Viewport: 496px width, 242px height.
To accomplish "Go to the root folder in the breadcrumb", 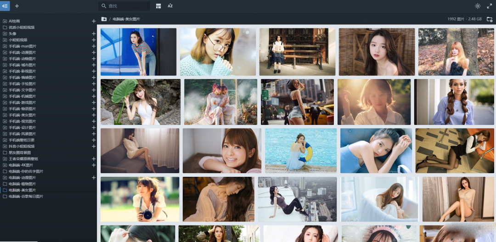I will [x=104, y=19].
